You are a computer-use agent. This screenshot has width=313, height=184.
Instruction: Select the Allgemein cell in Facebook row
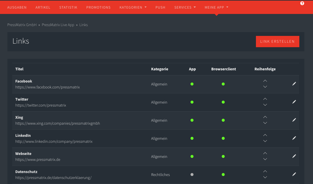(159, 84)
